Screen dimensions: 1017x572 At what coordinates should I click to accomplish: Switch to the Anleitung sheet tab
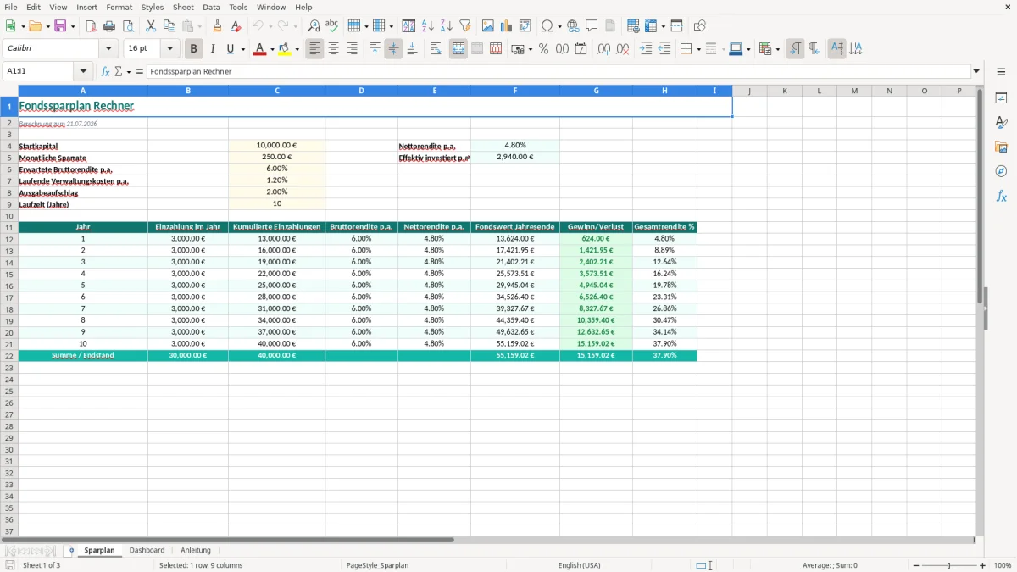pyautogui.click(x=196, y=551)
